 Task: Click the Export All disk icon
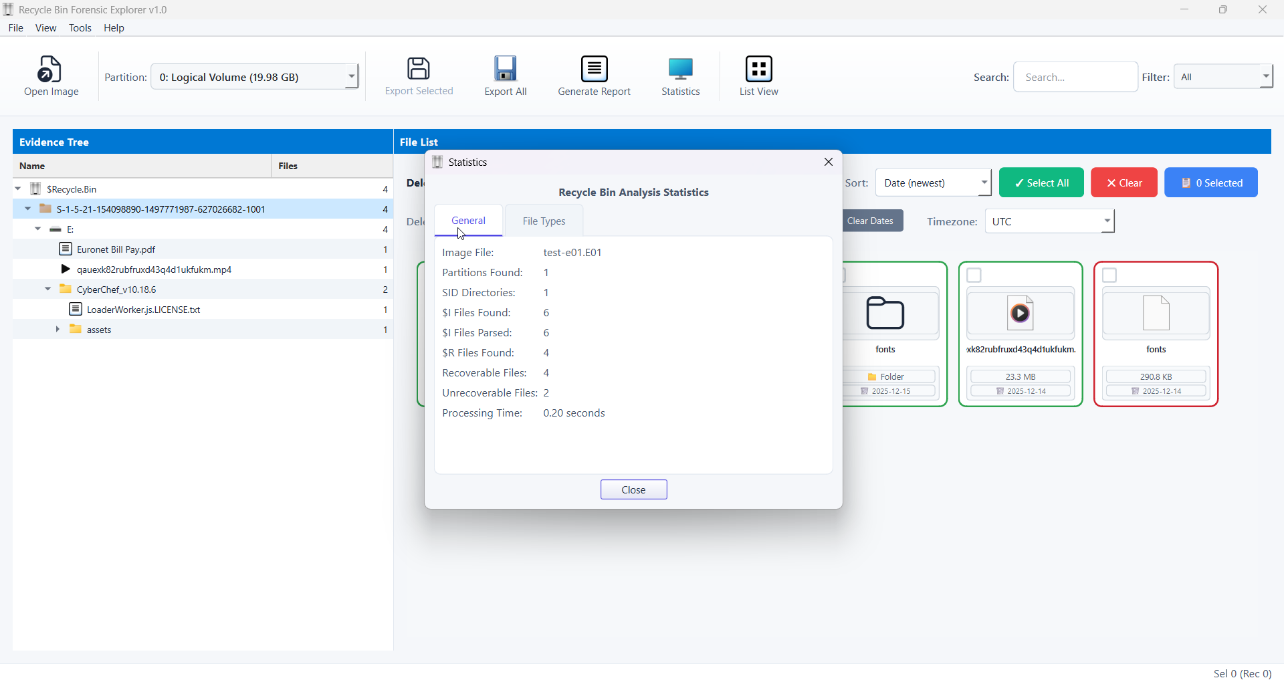(x=506, y=70)
